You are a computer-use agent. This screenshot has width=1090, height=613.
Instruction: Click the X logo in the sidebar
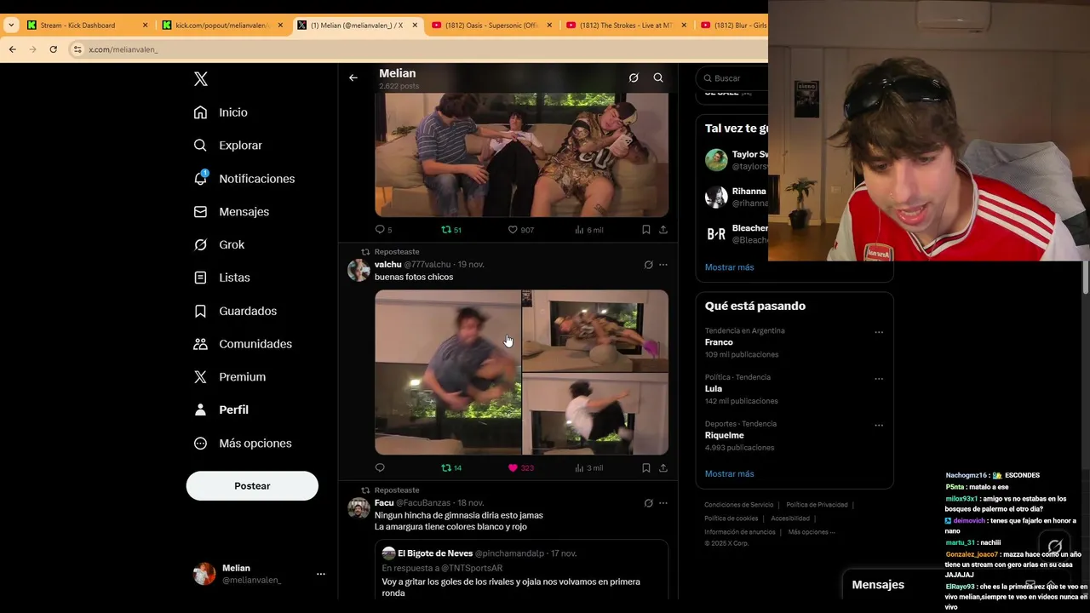click(x=201, y=79)
